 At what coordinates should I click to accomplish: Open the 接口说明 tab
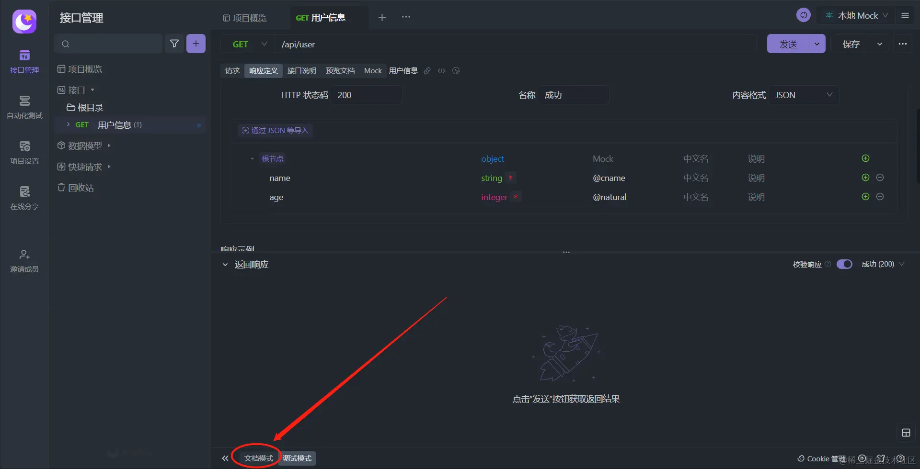[x=301, y=71]
